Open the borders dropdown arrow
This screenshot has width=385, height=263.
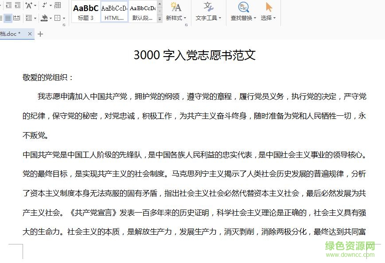pyautogui.click(x=64, y=18)
